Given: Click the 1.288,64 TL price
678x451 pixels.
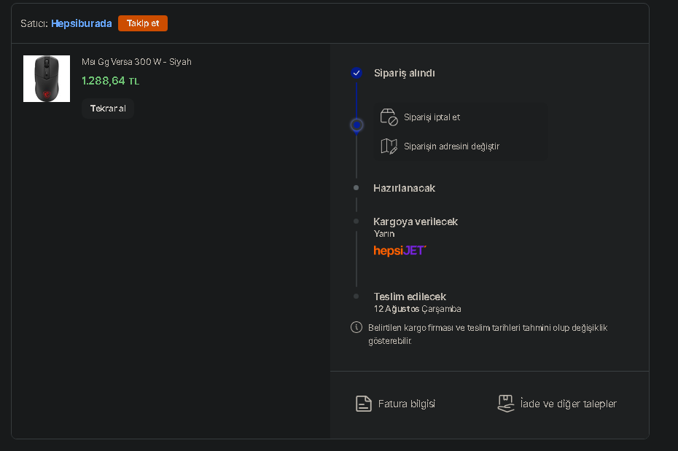Looking at the screenshot, I should pyautogui.click(x=111, y=81).
